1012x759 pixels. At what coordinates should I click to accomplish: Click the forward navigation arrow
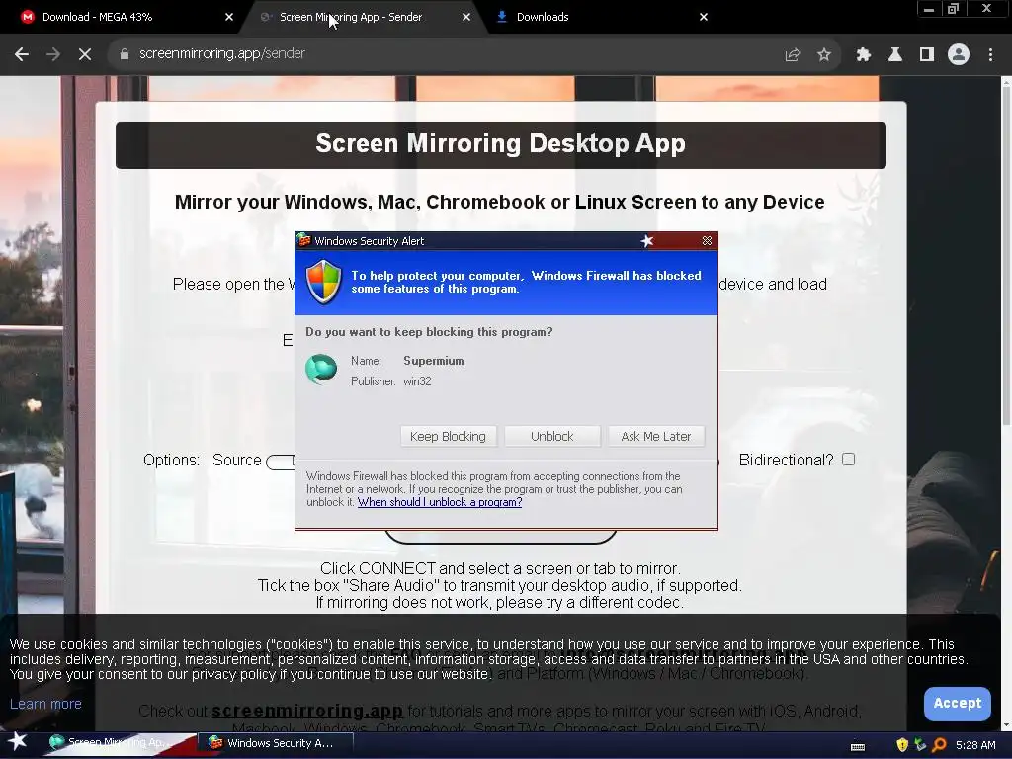click(x=53, y=54)
